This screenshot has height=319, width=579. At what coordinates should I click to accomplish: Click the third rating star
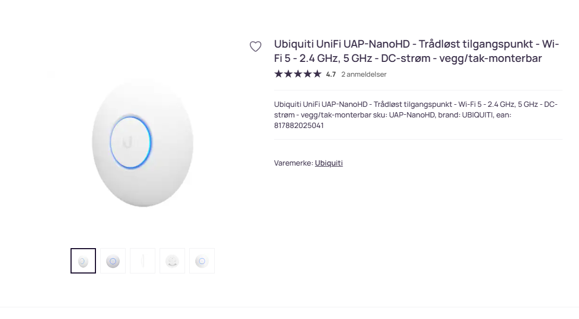pos(298,74)
